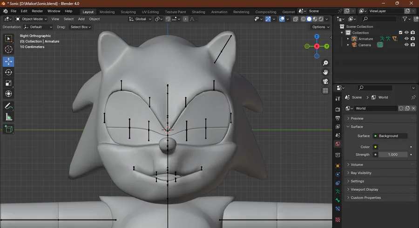Toggle the camera view icon
This screenshot has width=419, height=228.
tap(325, 81)
